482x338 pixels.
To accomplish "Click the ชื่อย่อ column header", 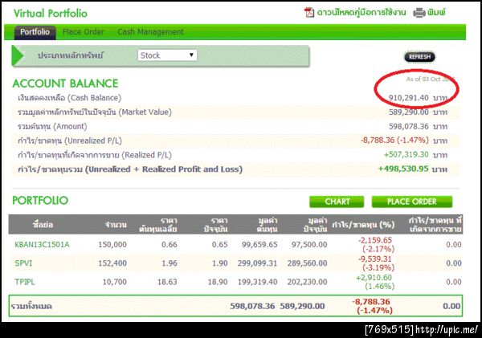I will tap(43, 225).
